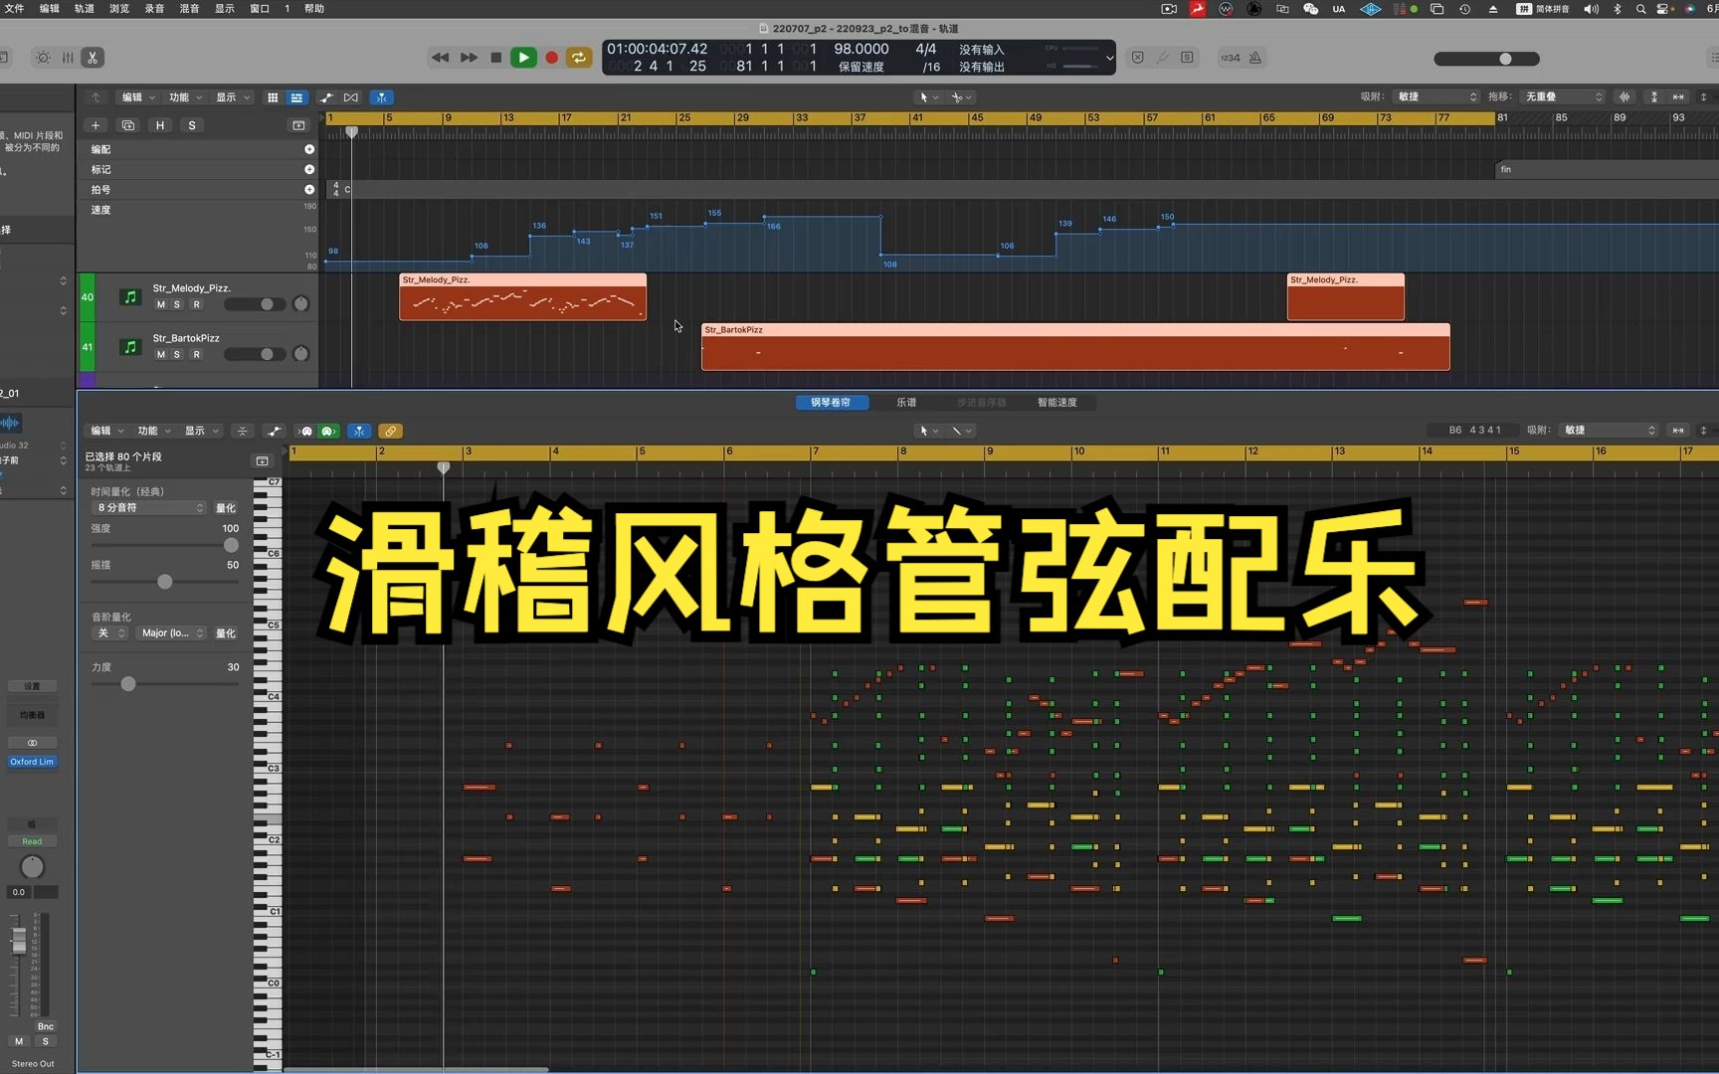The image size is (1719, 1074).
Task: Click the global tracks configure icon
Action: pyautogui.click(x=298, y=125)
